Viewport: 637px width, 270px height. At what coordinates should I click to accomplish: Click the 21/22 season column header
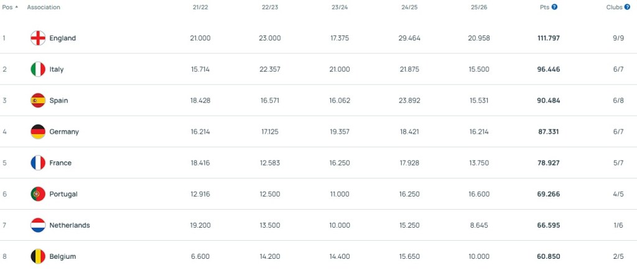click(x=200, y=7)
